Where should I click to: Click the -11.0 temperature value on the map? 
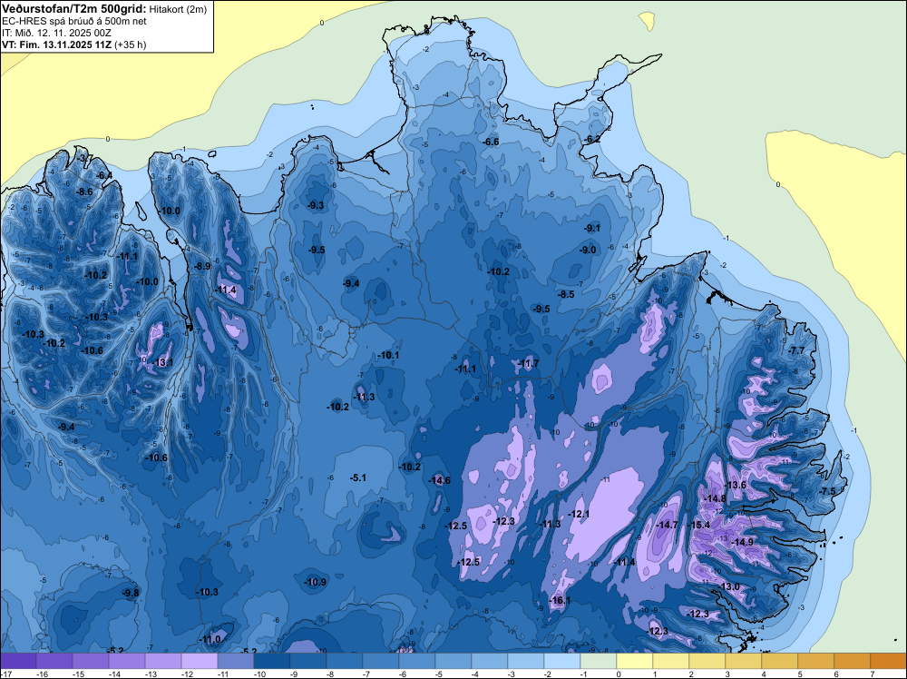tap(210, 639)
